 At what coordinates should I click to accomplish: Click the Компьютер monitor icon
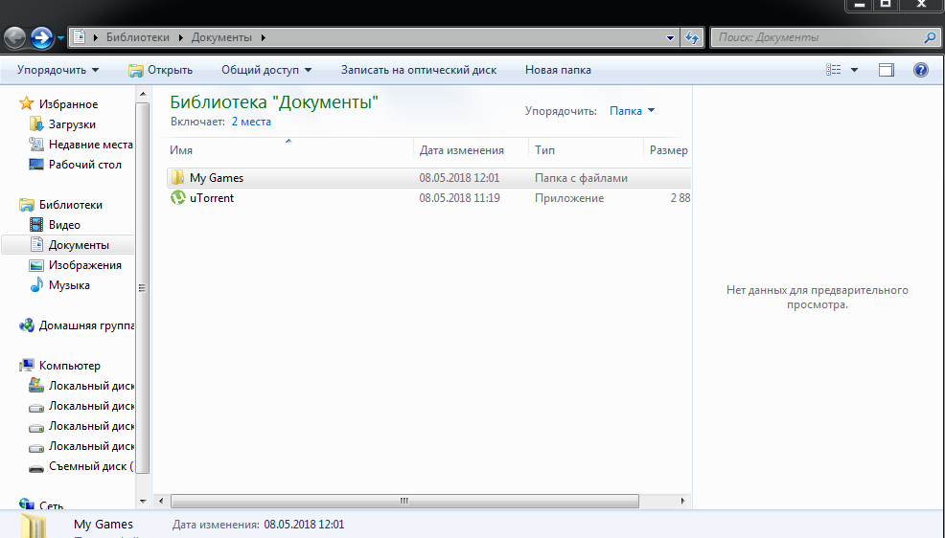pos(27,366)
